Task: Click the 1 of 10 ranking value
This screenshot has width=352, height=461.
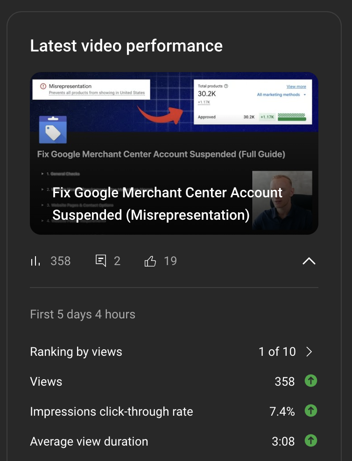Action: tap(277, 352)
